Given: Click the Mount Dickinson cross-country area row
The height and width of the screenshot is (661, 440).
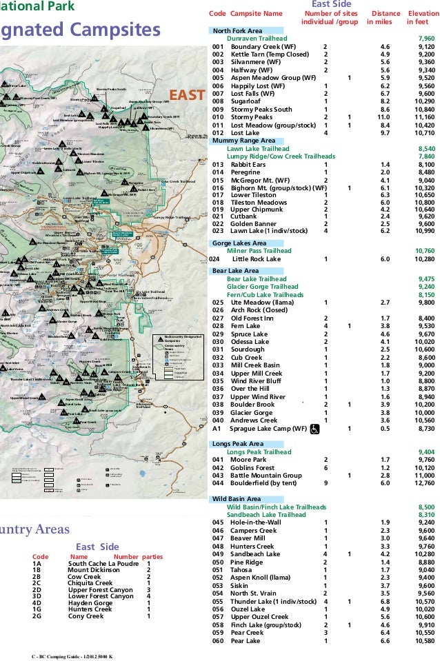Looking at the screenshot, I should [x=92, y=570].
